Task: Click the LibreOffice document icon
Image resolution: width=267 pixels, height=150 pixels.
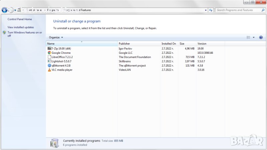Action: [x=49, y=57]
